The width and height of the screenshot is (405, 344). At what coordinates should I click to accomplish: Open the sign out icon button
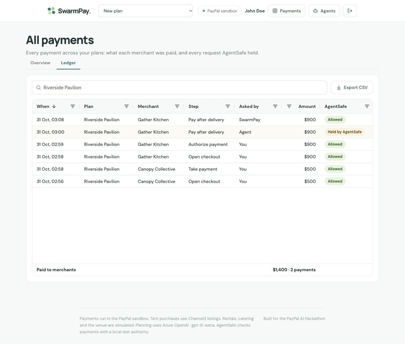[350, 11]
